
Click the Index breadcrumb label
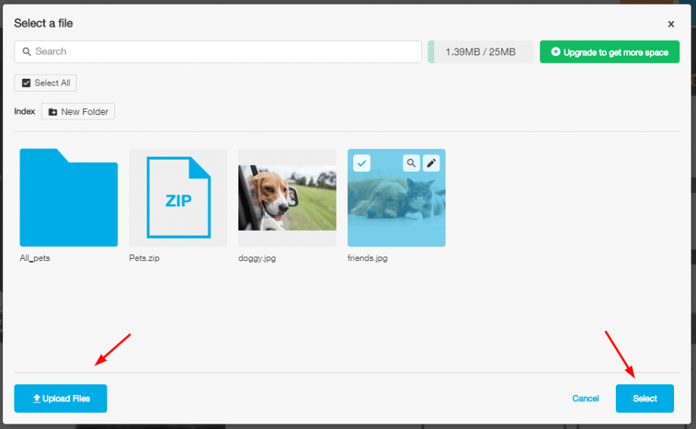tap(24, 111)
